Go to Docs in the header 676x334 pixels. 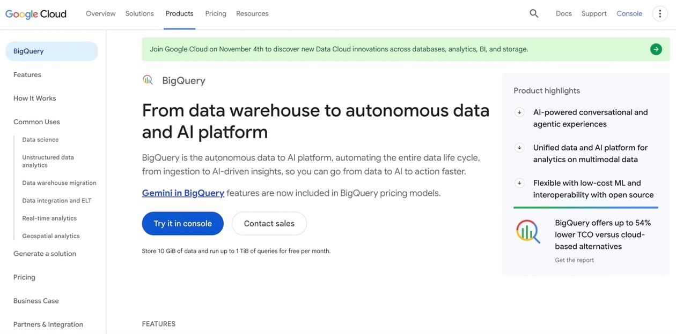(x=564, y=13)
